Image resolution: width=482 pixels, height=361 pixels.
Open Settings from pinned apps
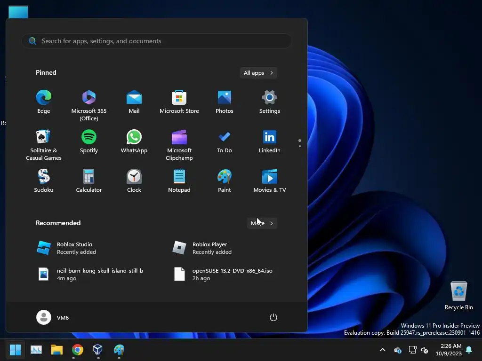[270, 102]
